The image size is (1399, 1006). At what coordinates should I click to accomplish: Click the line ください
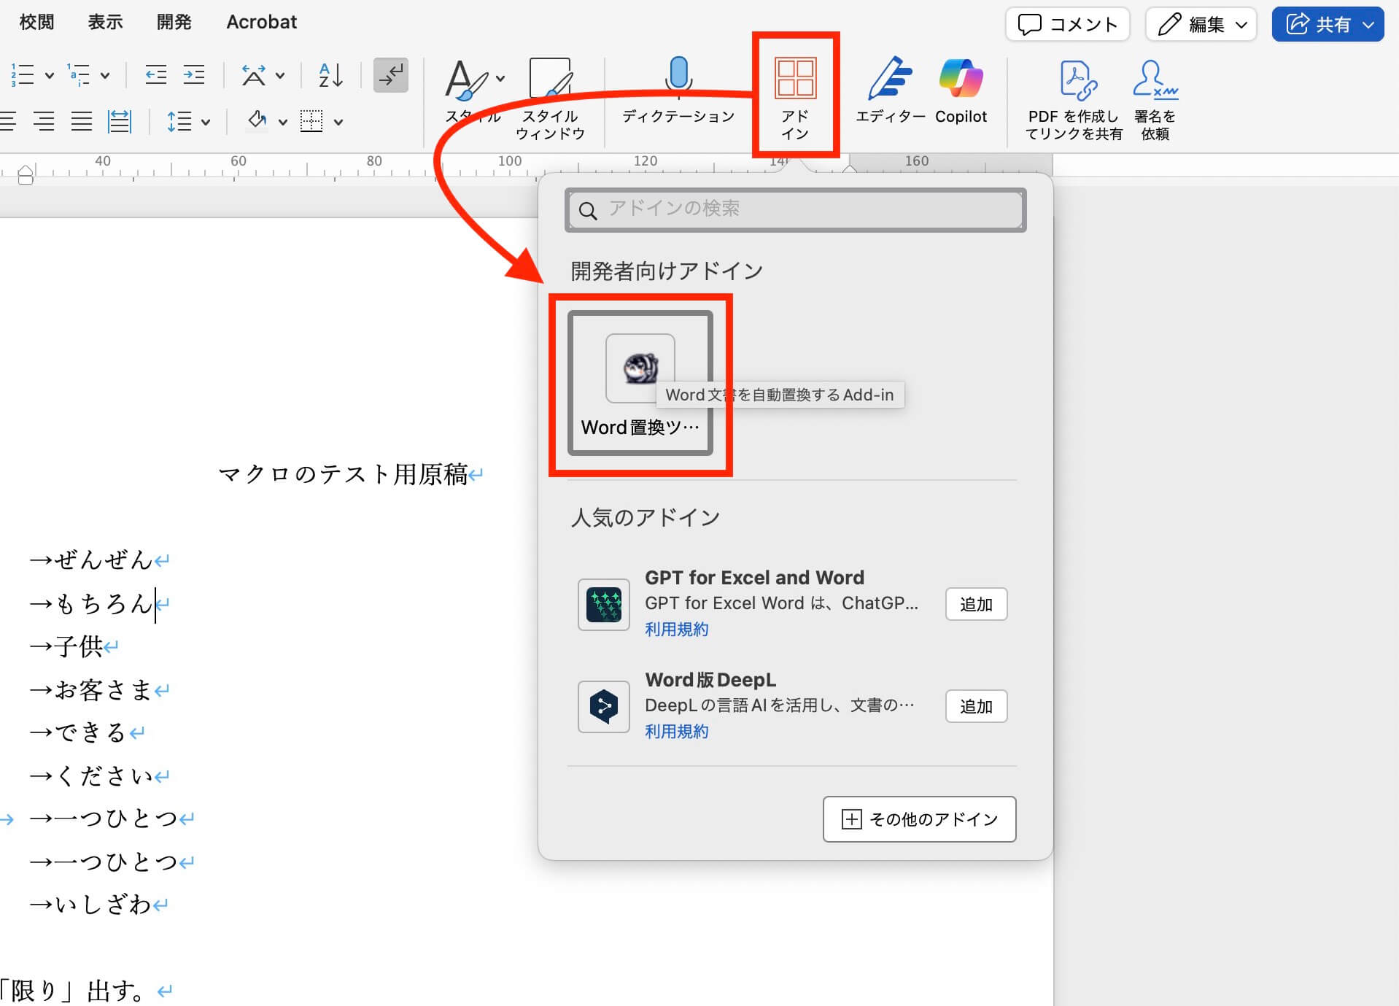[104, 775]
